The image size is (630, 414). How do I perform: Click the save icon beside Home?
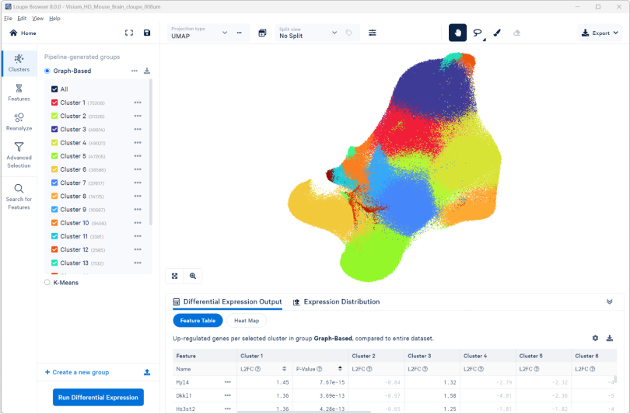[147, 33]
